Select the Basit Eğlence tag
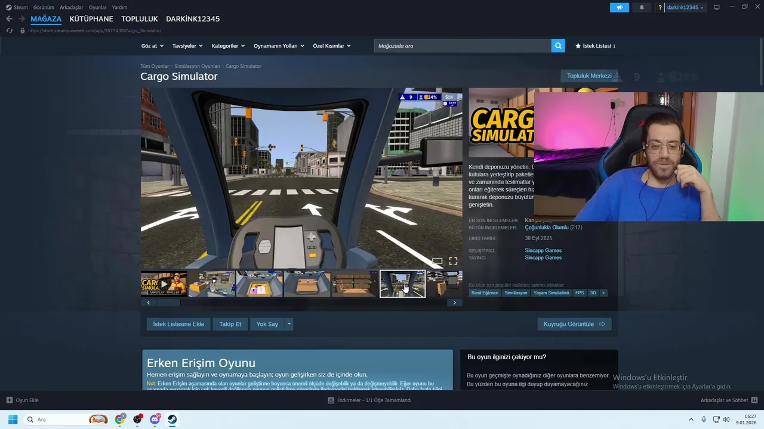This screenshot has height=429, width=764. pos(485,293)
